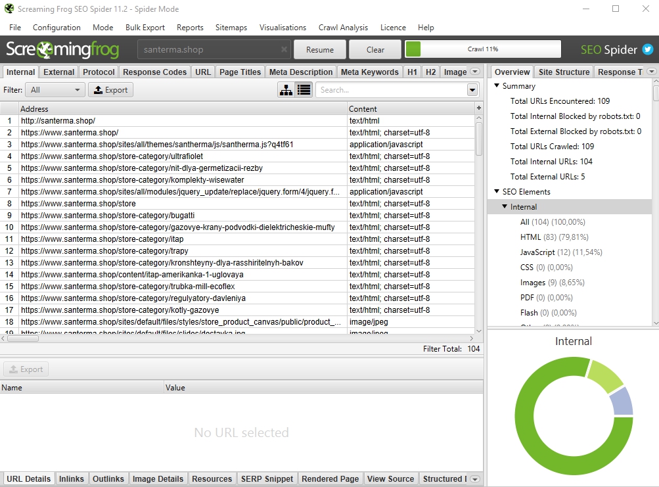Click the plus icon to add columns
The width and height of the screenshot is (659, 487).
click(479, 108)
